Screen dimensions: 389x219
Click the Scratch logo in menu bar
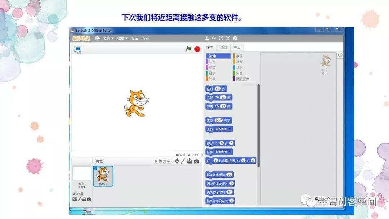pos(81,39)
